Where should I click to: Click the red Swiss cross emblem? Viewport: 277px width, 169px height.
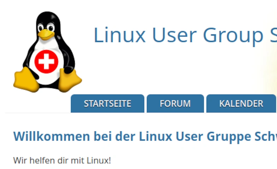[46, 61]
